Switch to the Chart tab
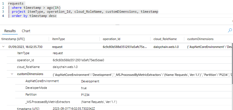Viewport: 233px width, 110px height. (26, 31)
